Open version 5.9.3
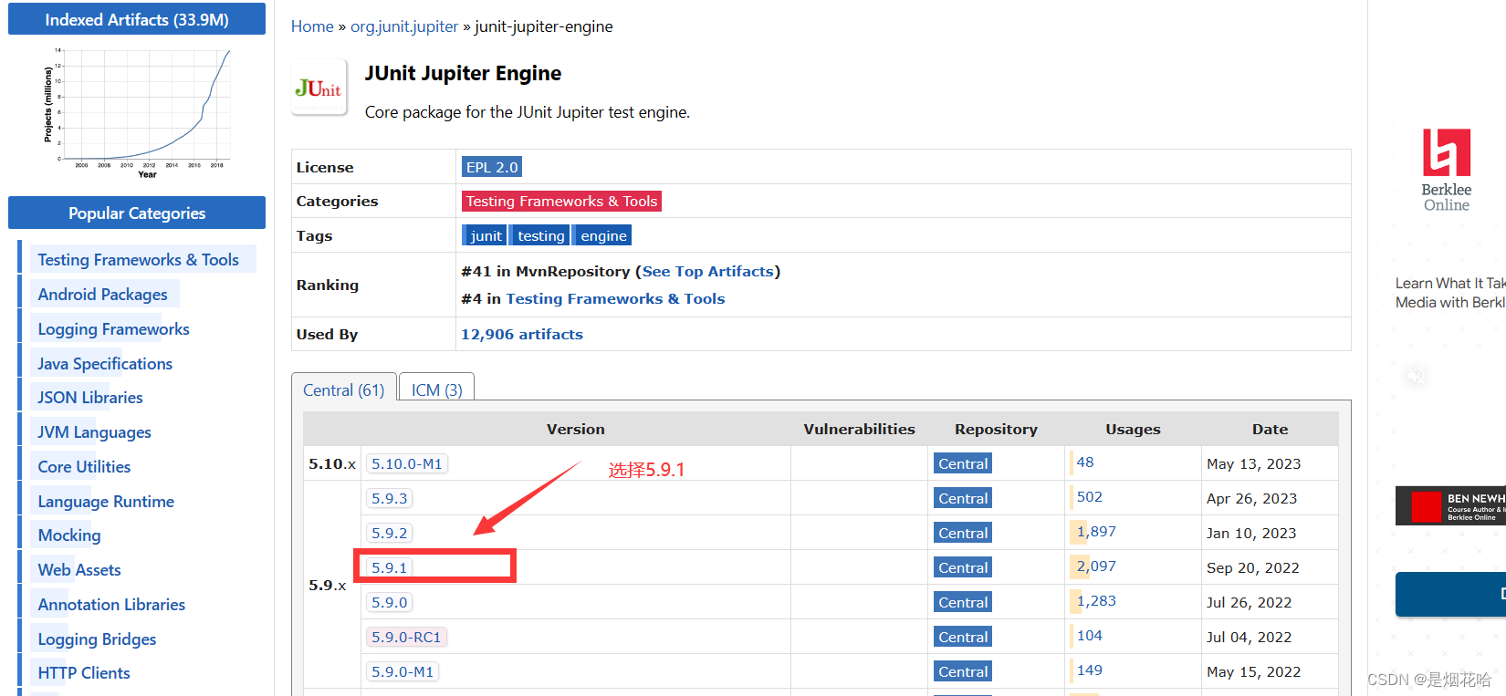The image size is (1506, 696). (390, 498)
